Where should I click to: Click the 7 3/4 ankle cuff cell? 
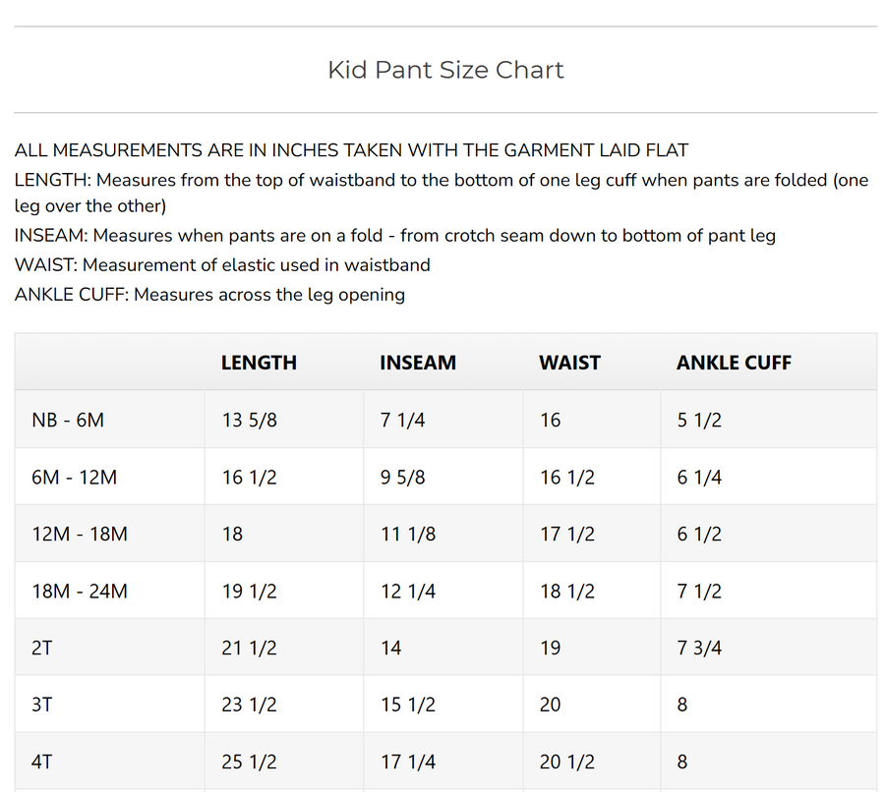click(x=699, y=649)
